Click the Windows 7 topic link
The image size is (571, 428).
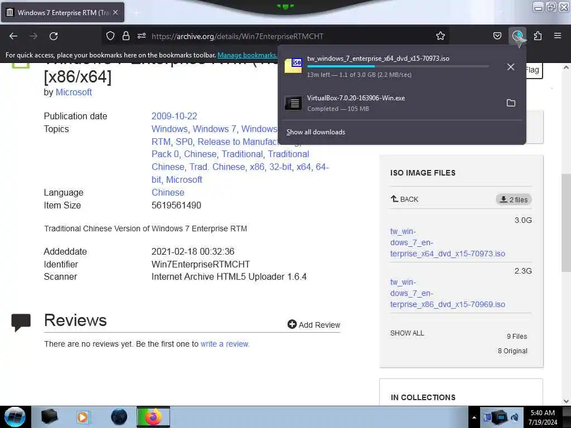[x=215, y=129]
